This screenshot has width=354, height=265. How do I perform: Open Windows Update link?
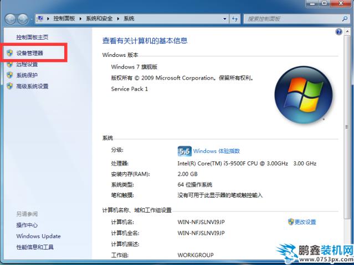39,236
